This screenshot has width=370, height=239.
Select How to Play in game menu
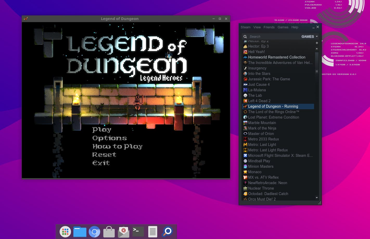pos(117,146)
